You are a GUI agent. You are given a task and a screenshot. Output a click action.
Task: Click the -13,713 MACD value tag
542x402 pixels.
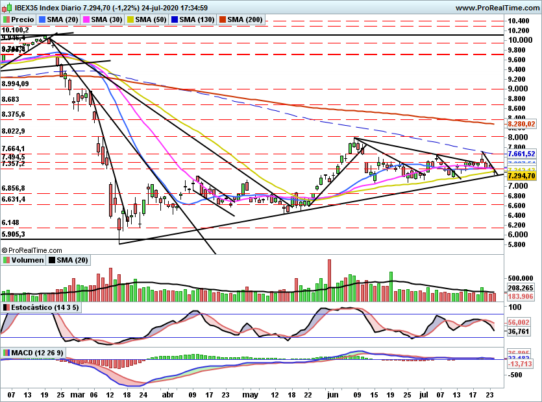[519, 364]
